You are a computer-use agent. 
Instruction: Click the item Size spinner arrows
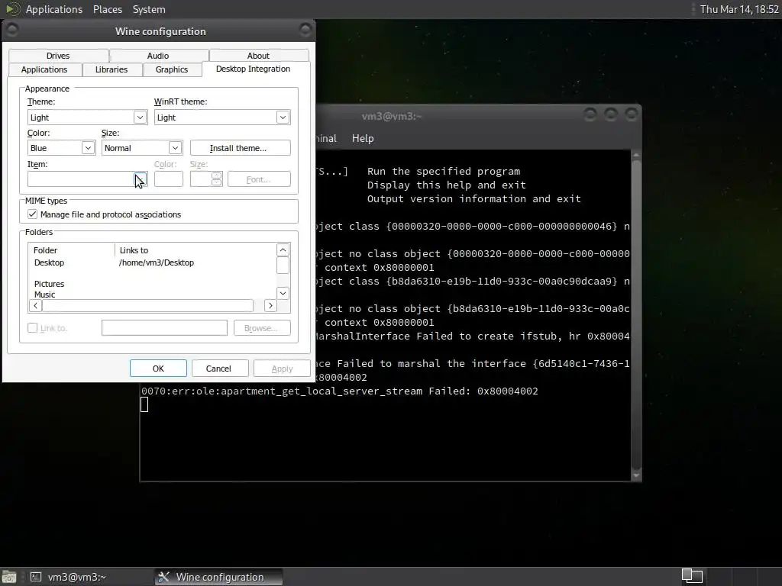216,179
